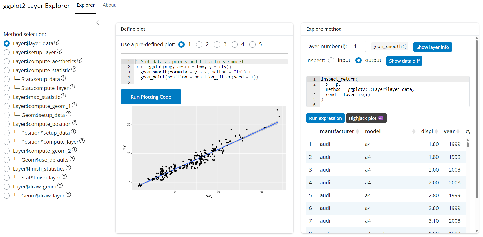Image resolution: width=483 pixels, height=237 pixels.
Task: Edit the layer number field
Action: (x=358, y=46)
